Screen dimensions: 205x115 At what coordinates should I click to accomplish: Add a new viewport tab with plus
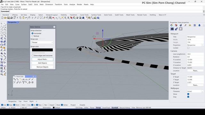(x=37, y=101)
